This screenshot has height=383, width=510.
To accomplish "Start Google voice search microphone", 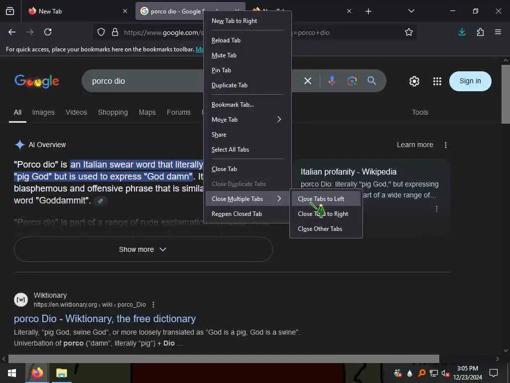I will (x=332, y=81).
